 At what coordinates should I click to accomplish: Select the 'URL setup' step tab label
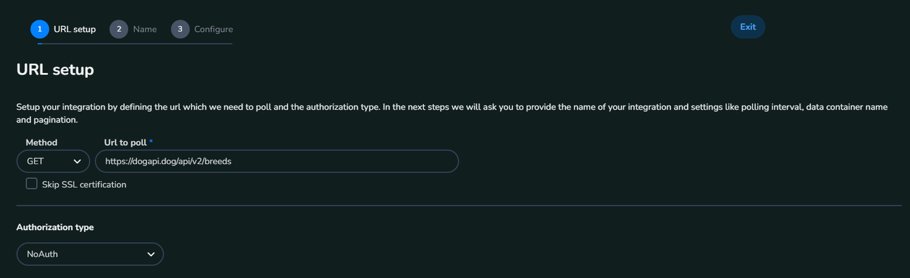(x=75, y=29)
